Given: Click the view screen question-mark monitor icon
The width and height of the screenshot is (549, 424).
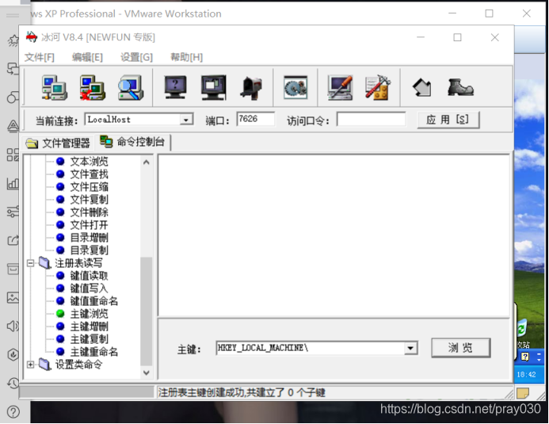Looking at the screenshot, I should coord(175,87).
